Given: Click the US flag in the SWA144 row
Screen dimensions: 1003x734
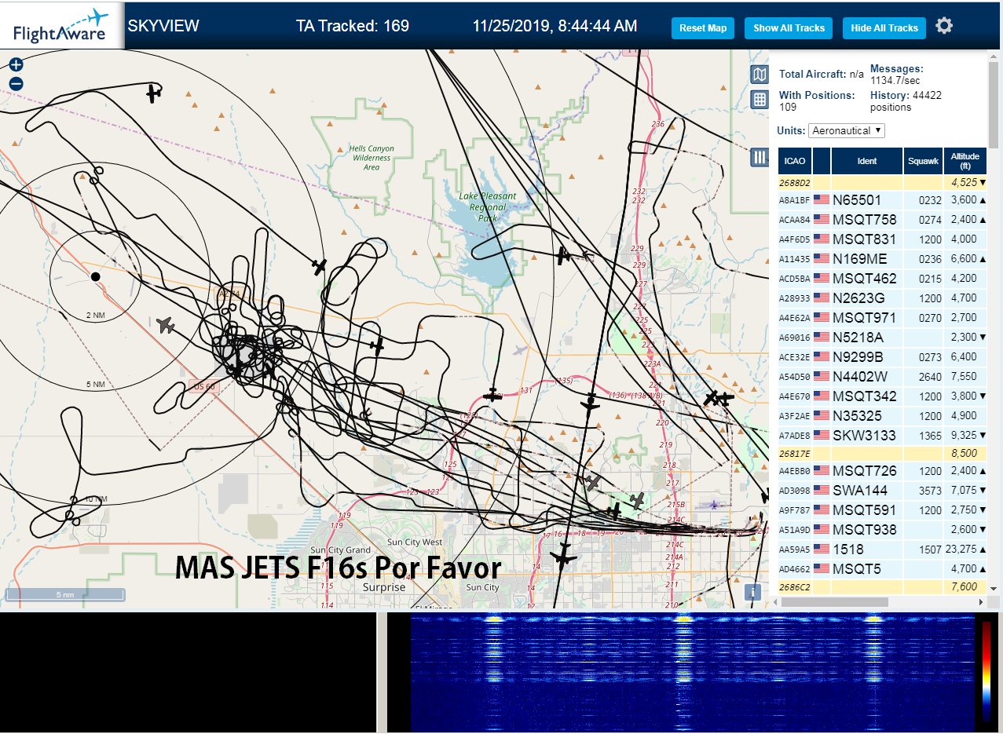Looking at the screenshot, I should (822, 490).
